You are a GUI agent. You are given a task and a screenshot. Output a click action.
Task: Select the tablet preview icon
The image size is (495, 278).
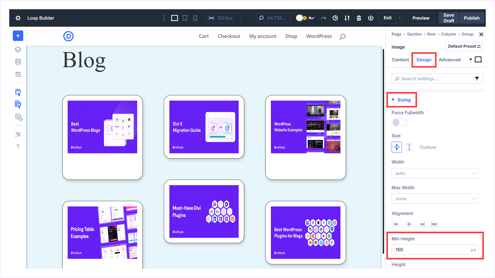(185, 18)
